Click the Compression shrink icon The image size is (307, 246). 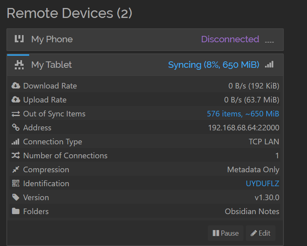click(16, 169)
